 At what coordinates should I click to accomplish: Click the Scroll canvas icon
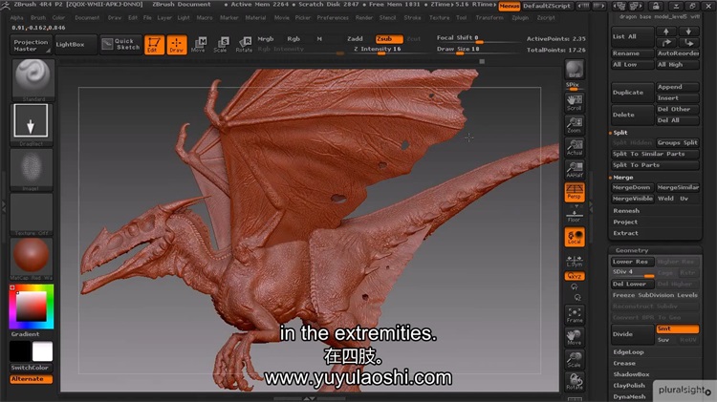click(x=575, y=102)
